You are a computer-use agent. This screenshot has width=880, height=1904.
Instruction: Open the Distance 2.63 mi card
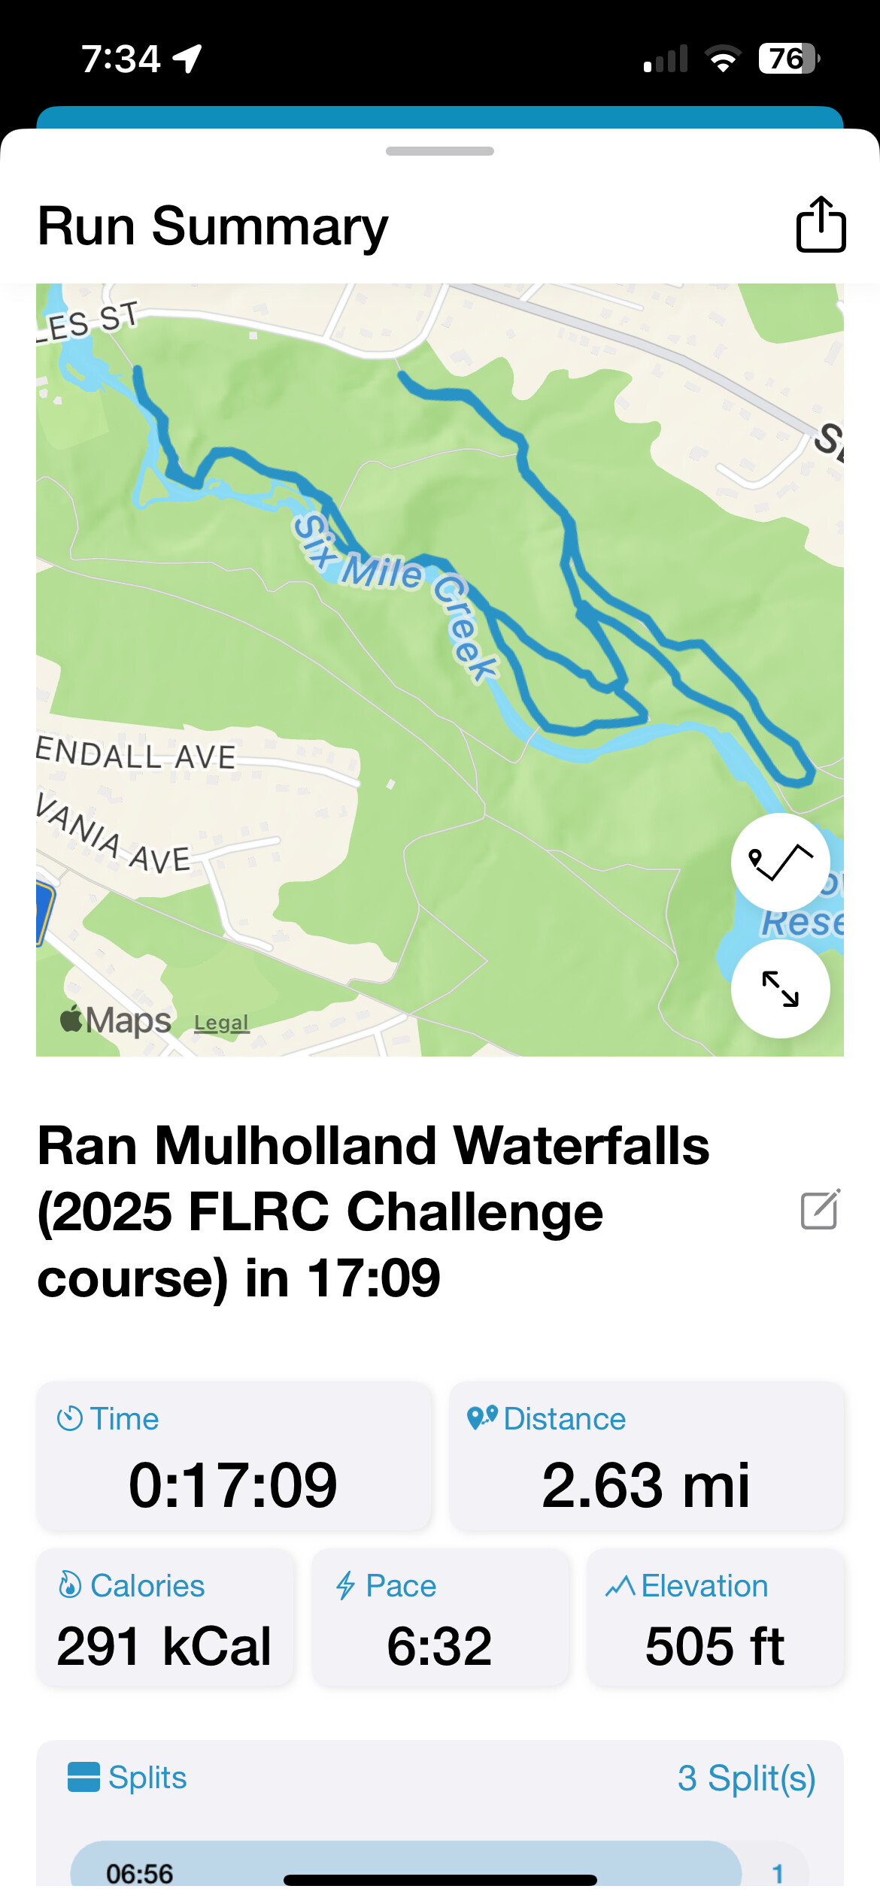tap(646, 1457)
